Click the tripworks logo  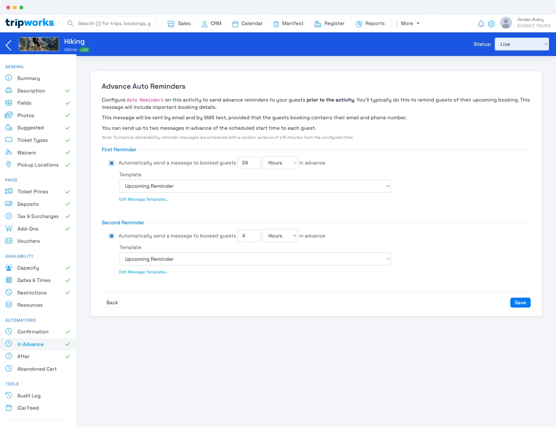[30, 23]
